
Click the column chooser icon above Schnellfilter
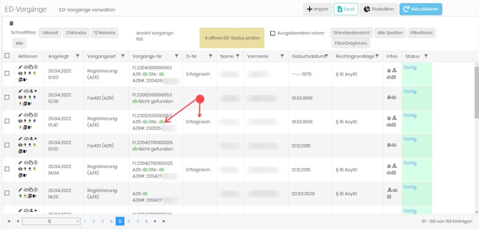tap(12, 23)
